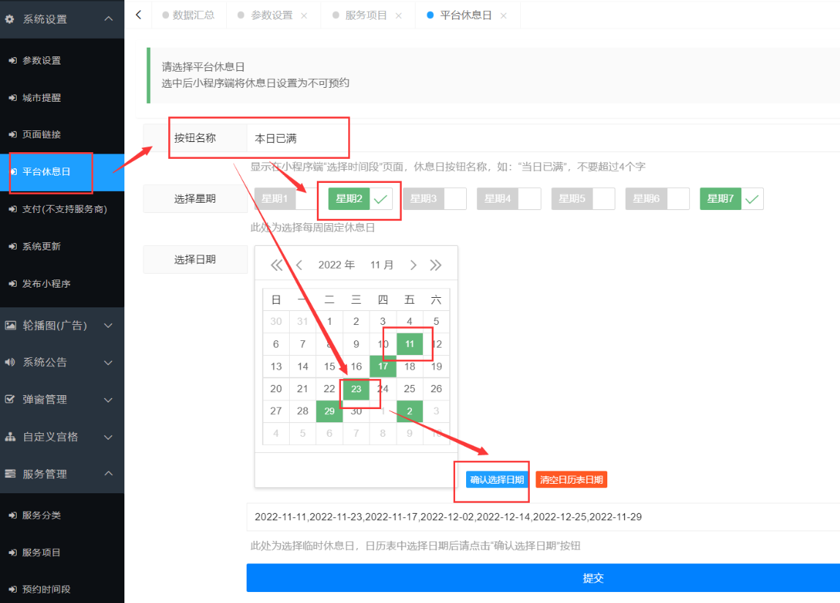This screenshot has height=603, width=840.
Task: Click the selected dates text field
Action: pos(543,517)
